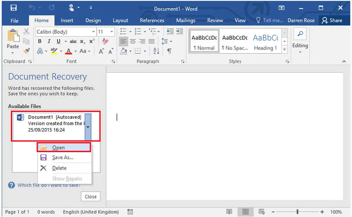Switch to the Design tab
This screenshot has width=352, height=217.
click(x=93, y=20)
